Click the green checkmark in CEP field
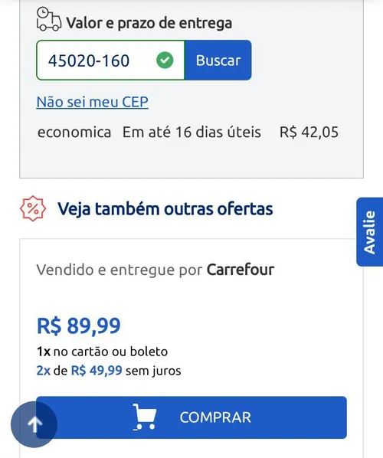Screen dimensions: 383x458 click(165, 61)
